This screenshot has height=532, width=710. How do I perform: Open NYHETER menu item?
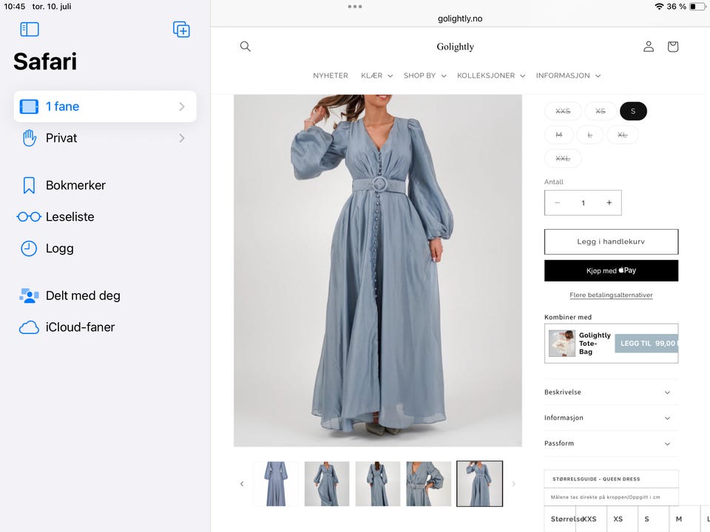pos(331,75)
